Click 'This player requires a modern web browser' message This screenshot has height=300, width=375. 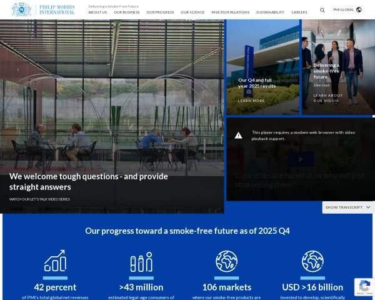[303, 136]
